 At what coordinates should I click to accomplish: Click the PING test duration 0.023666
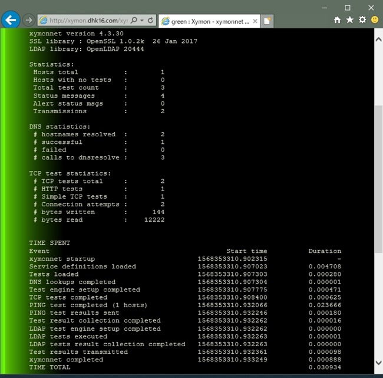pos(325,305)
